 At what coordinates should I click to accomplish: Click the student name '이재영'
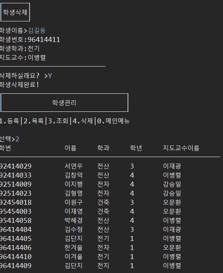[73, 211]
